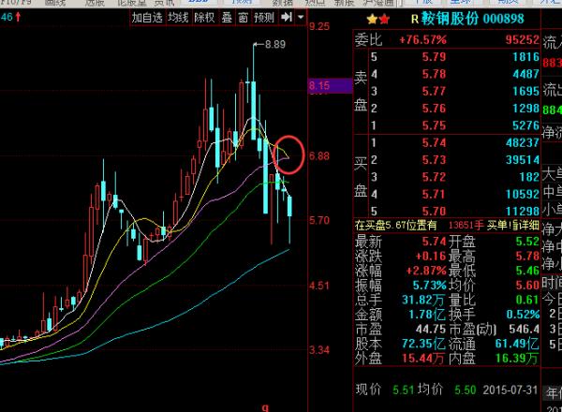The height and width of the screenshot is (412, 562).
Task: Click the 股本 value 72.35亿
Action: tap(423, 344)
